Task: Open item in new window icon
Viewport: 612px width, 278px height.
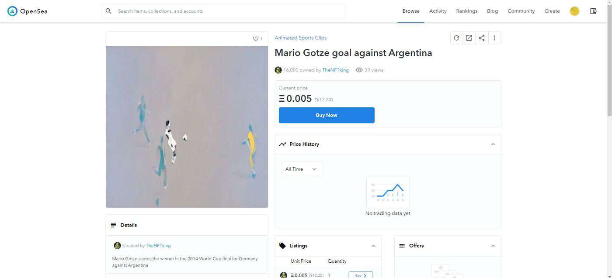Action: pyautogui.click(x=469, y=38)
